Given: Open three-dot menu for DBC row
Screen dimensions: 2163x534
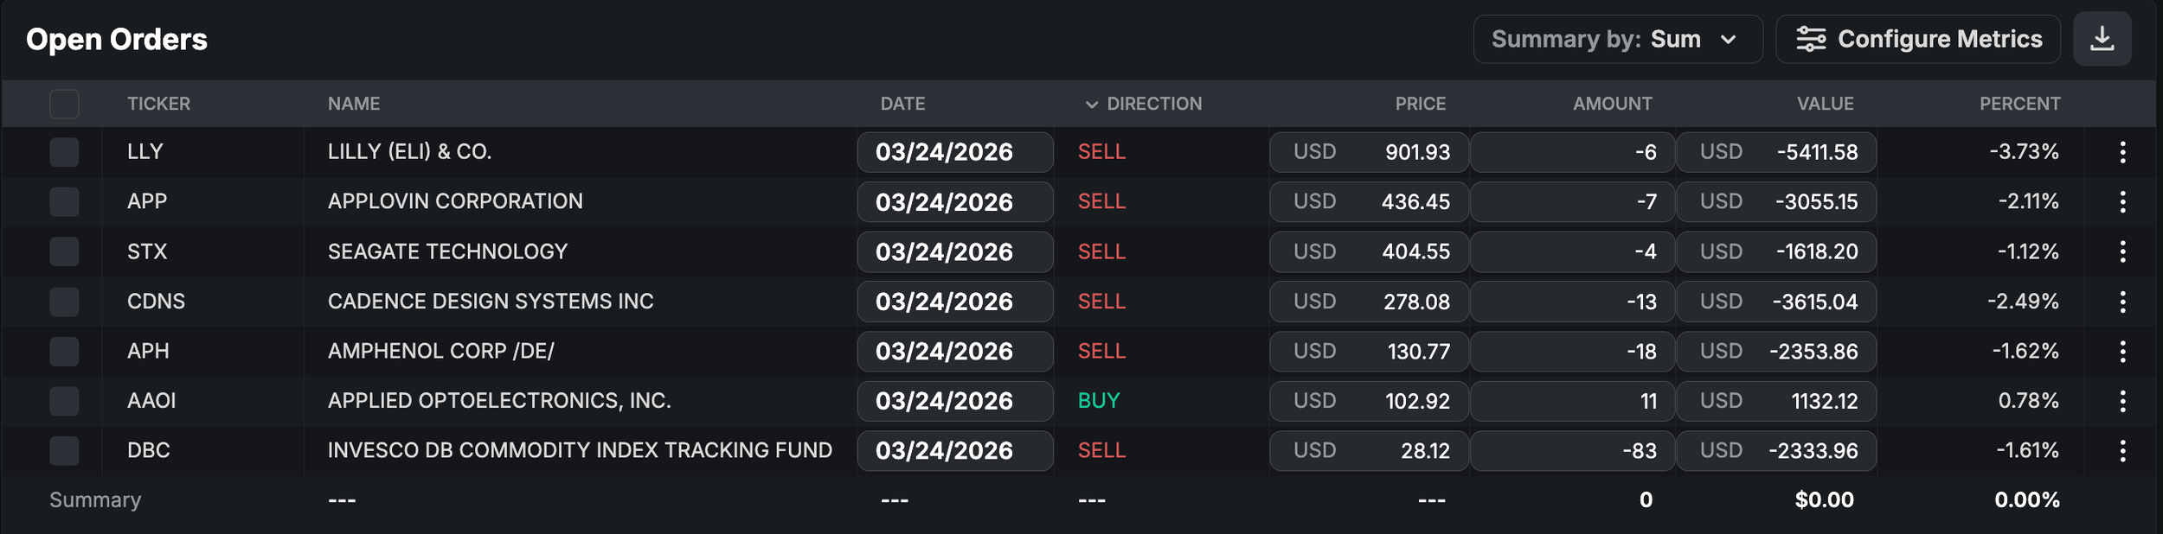Looking at the screenshot, I should [x=2122, y=451].
